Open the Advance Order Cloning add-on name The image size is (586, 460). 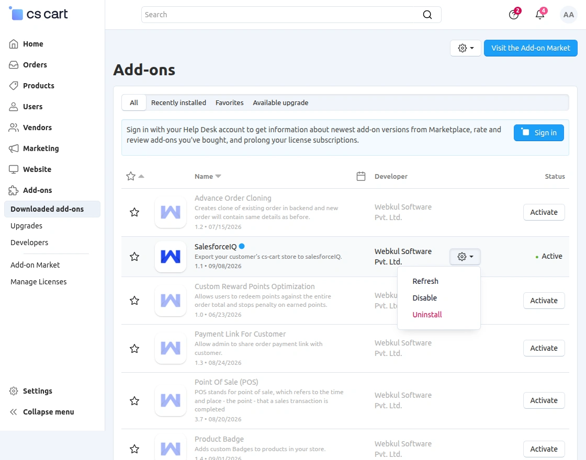point(233,198)
